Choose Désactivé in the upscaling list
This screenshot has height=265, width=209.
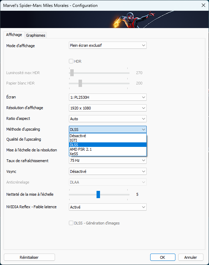click(x=108, y=136)
